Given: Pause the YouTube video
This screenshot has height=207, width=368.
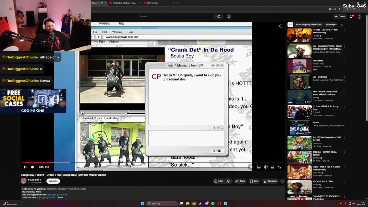Looking at the screenshot, I should [x=25, y=167].
